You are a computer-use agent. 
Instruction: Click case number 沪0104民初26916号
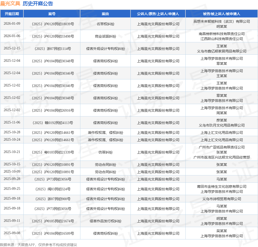click(53, 110)
